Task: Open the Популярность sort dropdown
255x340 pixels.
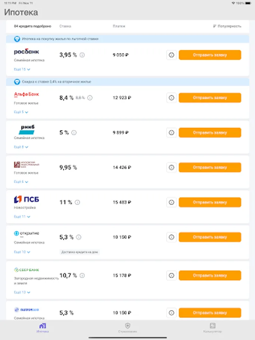Action: [x=227, y=26]
